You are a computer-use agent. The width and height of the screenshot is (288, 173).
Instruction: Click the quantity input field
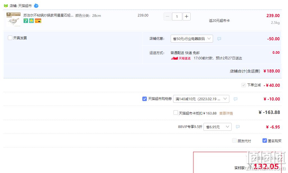point(177,17)
